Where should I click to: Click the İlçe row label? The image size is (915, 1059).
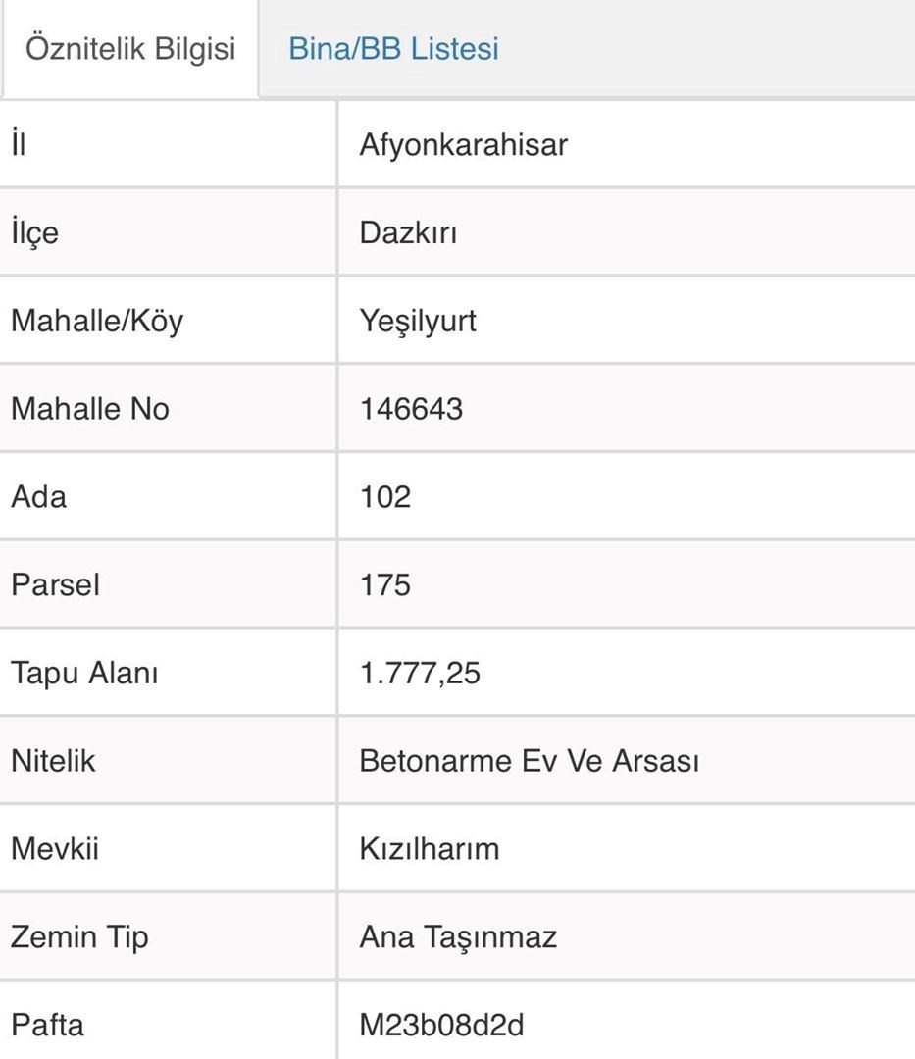point(34,233)
